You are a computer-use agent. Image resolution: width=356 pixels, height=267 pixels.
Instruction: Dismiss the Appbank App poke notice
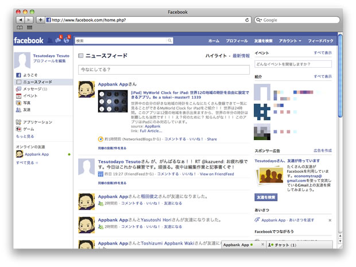point(330,220)
